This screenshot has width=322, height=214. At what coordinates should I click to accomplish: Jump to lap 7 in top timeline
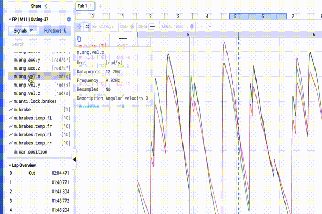tap(293, 17)
